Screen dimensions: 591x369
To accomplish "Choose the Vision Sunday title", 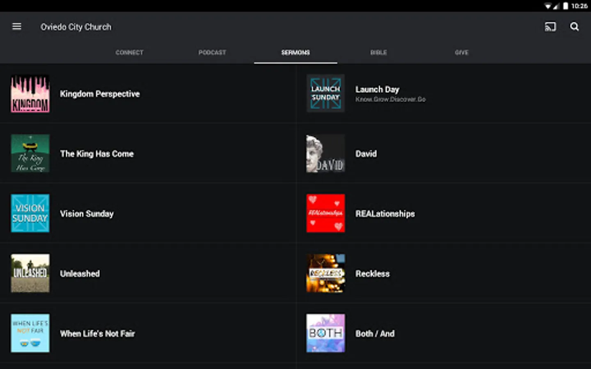I will click(x=87, y=214).
